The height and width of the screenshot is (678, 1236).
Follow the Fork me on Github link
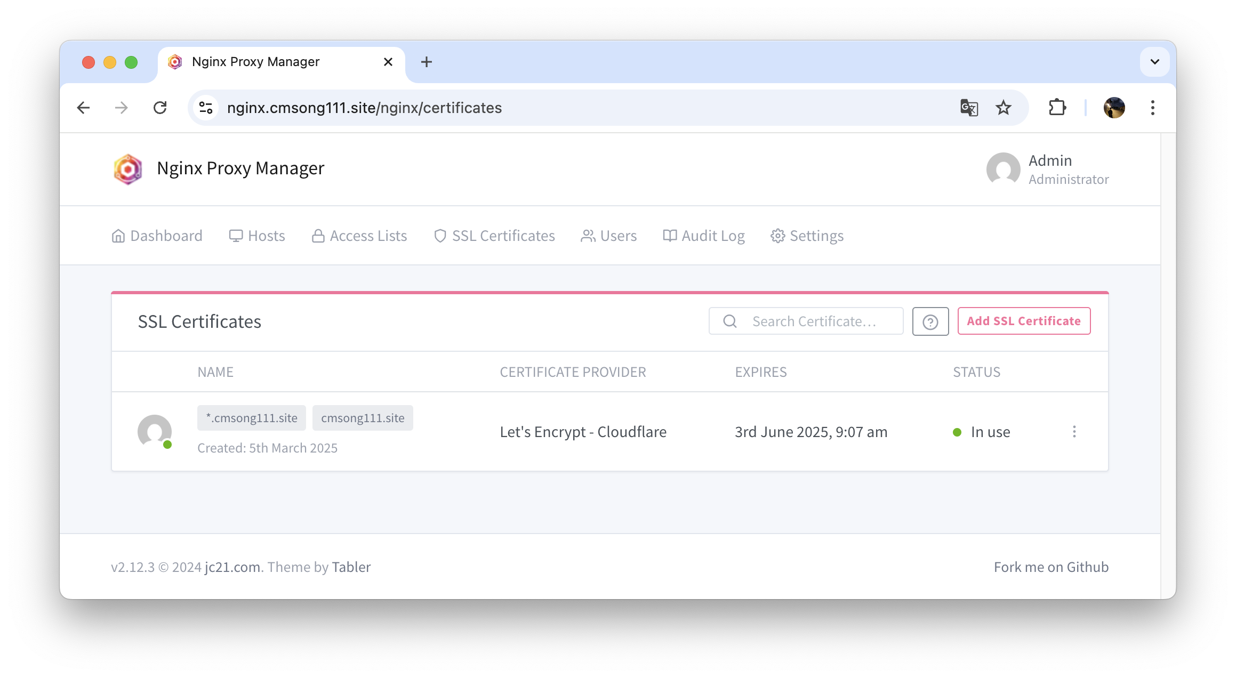tap(1050, 567)
